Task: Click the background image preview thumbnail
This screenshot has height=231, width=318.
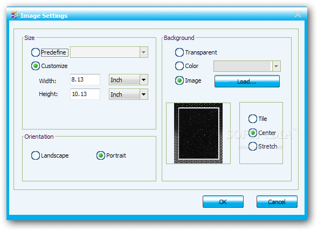Action: tap(198, 133)
